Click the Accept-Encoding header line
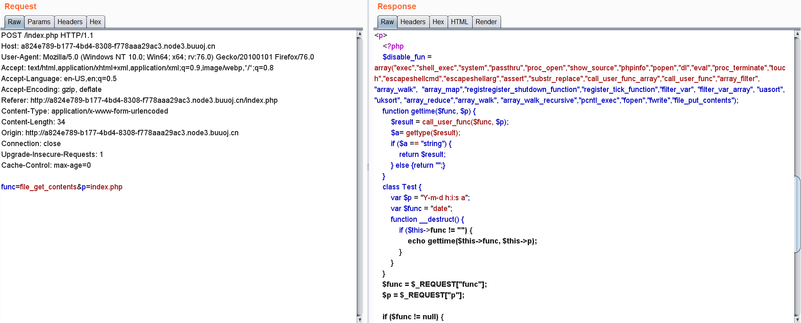Image resolution: width=801 pixels, height=323 pixels. (51, 89)
